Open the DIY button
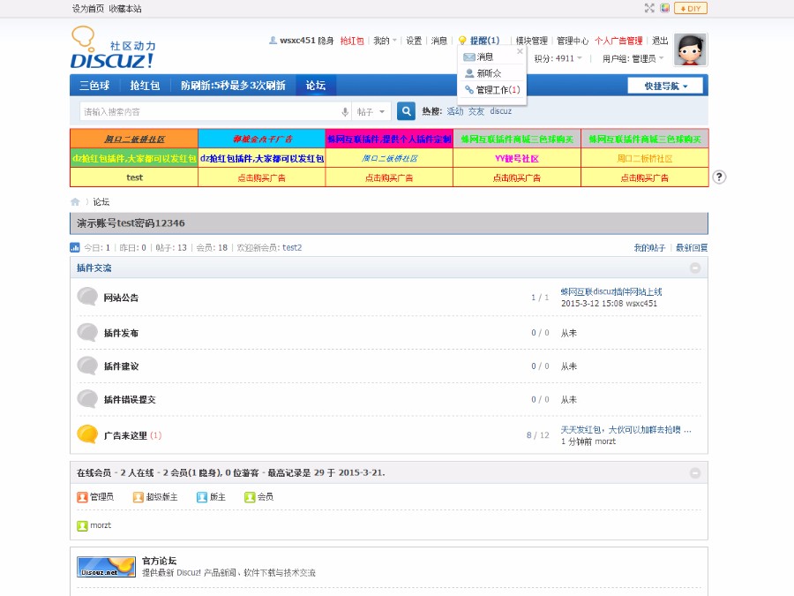 pyautogui.click(x=691, y=9)
